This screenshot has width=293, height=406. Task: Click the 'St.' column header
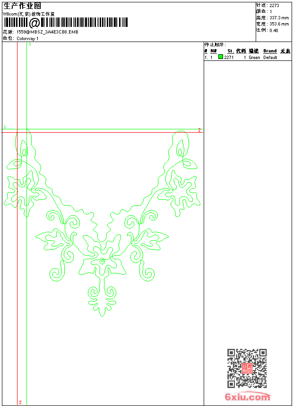pos(231,51)
